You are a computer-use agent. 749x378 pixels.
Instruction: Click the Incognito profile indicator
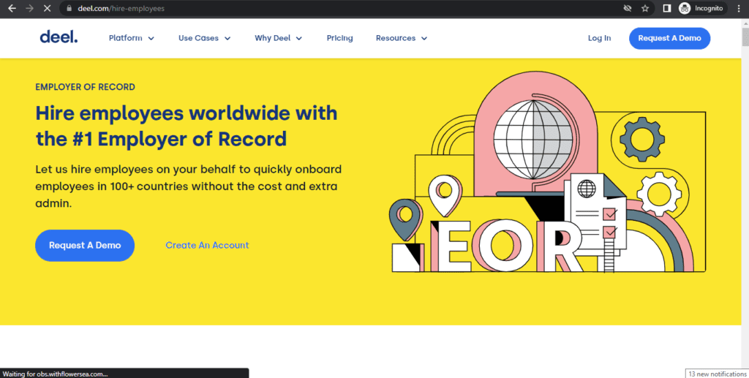tap(701, 8)
